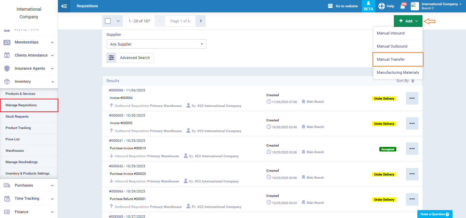This screenshot has width=466, height=218.
Task: Select Manual Transfer from Add menu
Action: click(x=398, y=59)
